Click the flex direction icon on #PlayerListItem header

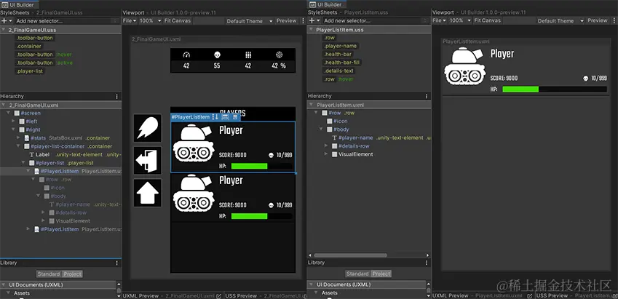point(215,117)
